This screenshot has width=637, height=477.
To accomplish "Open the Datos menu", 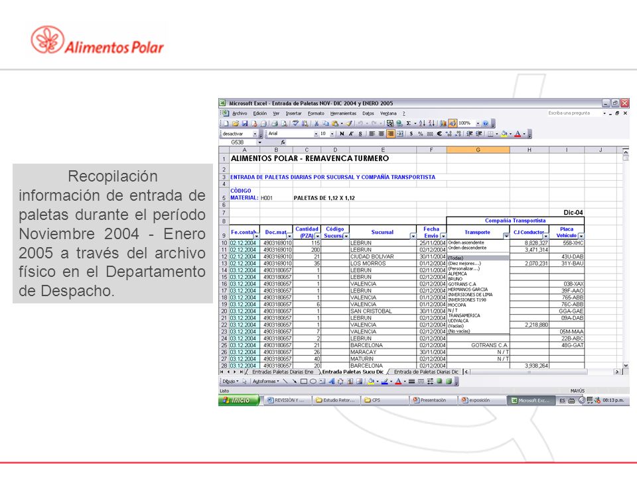I will point(368,113).
